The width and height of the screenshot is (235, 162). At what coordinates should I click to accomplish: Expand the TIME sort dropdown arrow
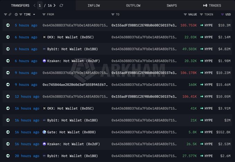(x=34, y=15)
